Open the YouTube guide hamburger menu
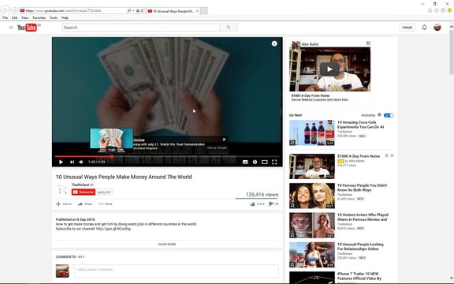This screenshot has height=284, width=454. pos(11,28)
